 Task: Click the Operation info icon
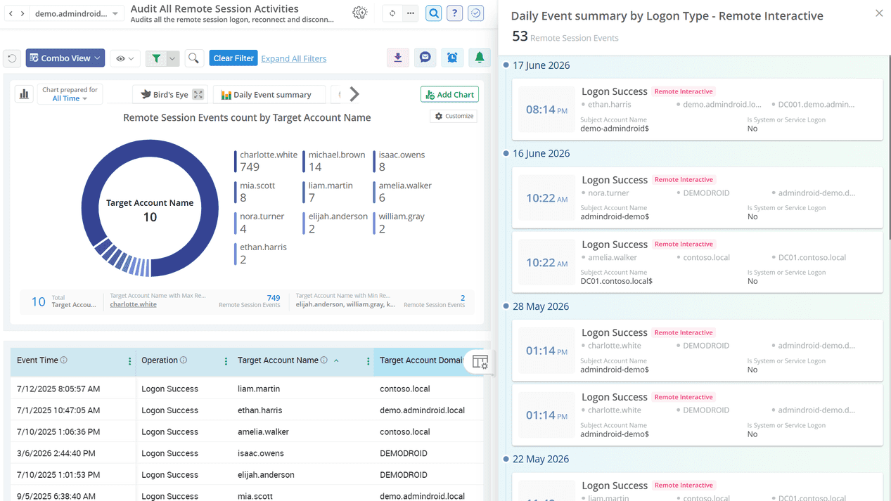(x=184, y=360)
